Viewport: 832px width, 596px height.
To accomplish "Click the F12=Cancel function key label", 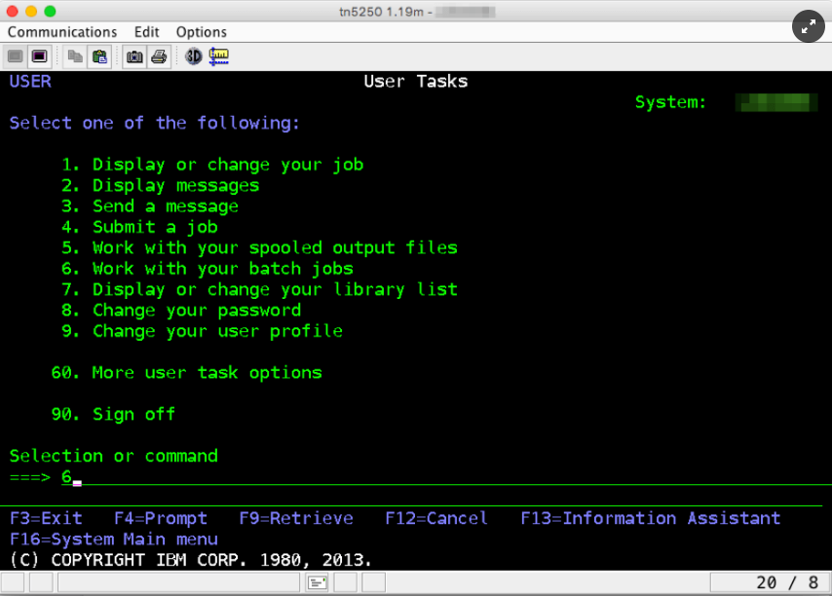I will coord(436,518).
